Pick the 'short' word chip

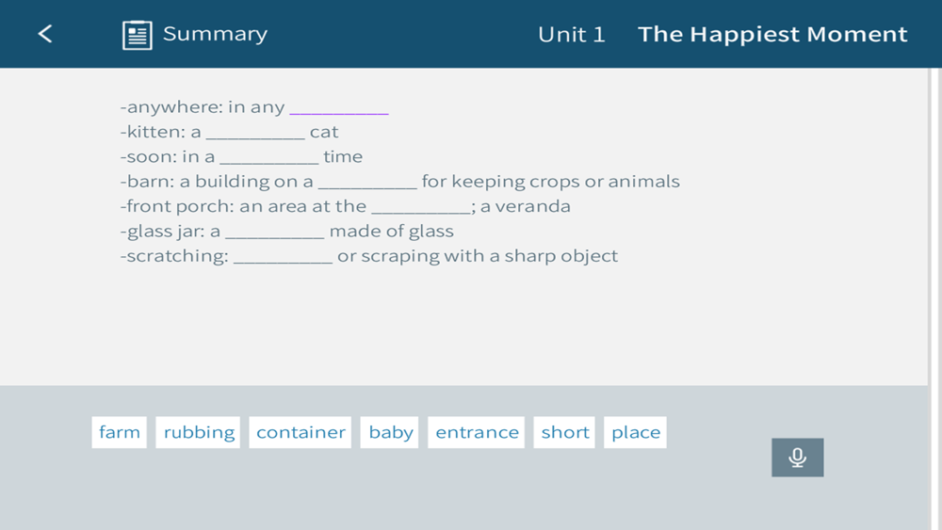[564, 432]
